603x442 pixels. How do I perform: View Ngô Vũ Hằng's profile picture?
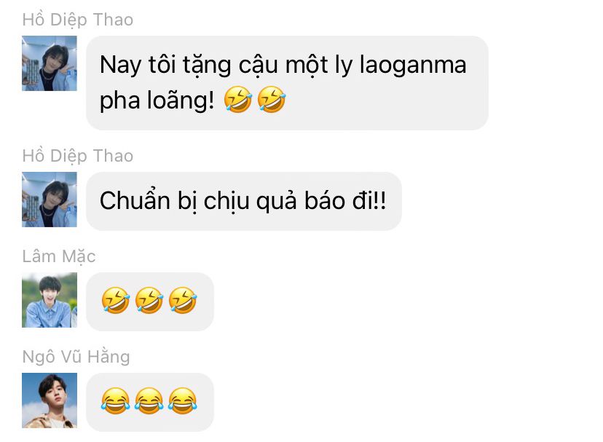pos(50,400)
